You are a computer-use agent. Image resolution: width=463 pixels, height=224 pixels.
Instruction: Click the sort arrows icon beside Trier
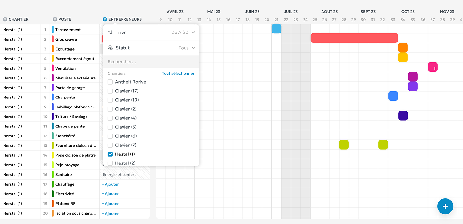click(110, 32)
